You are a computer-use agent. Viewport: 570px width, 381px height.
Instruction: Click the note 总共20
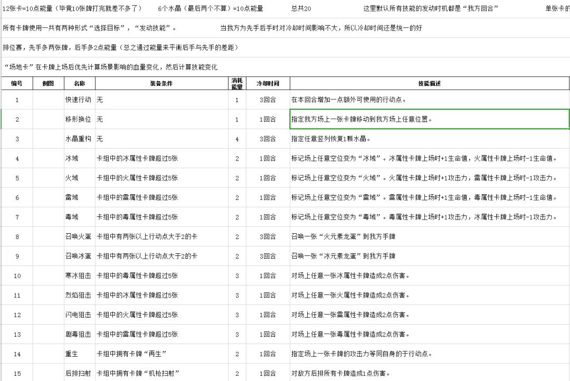click(301, 8)
